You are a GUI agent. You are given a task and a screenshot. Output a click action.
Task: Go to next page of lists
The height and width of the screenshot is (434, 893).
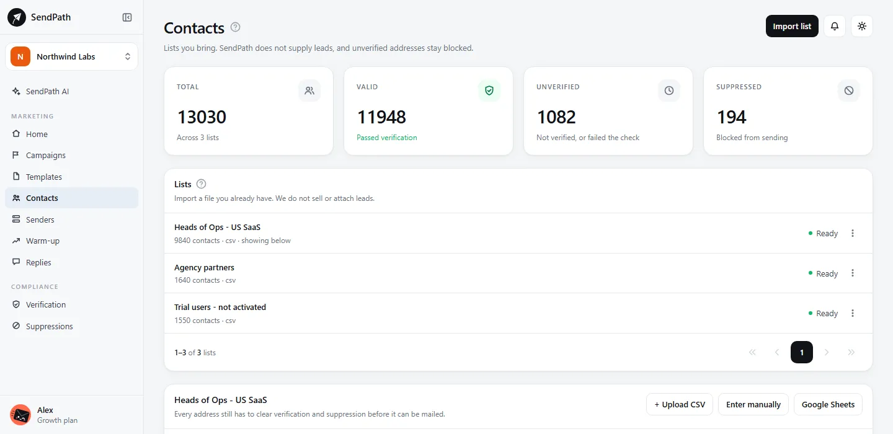point(827,352)
